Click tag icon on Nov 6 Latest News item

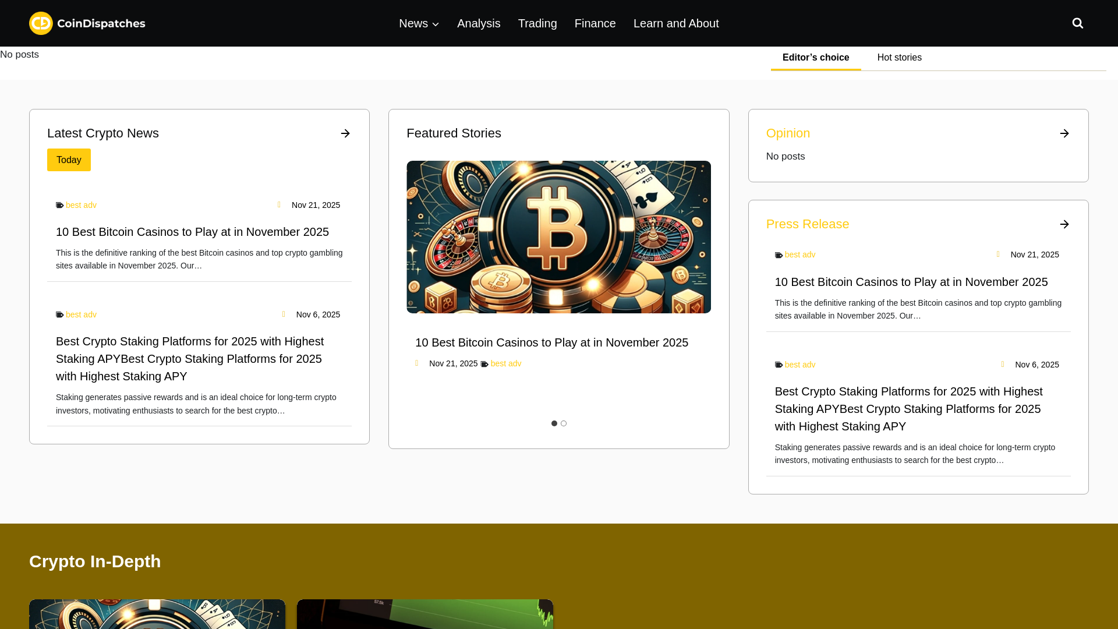[x=60, y=315]
